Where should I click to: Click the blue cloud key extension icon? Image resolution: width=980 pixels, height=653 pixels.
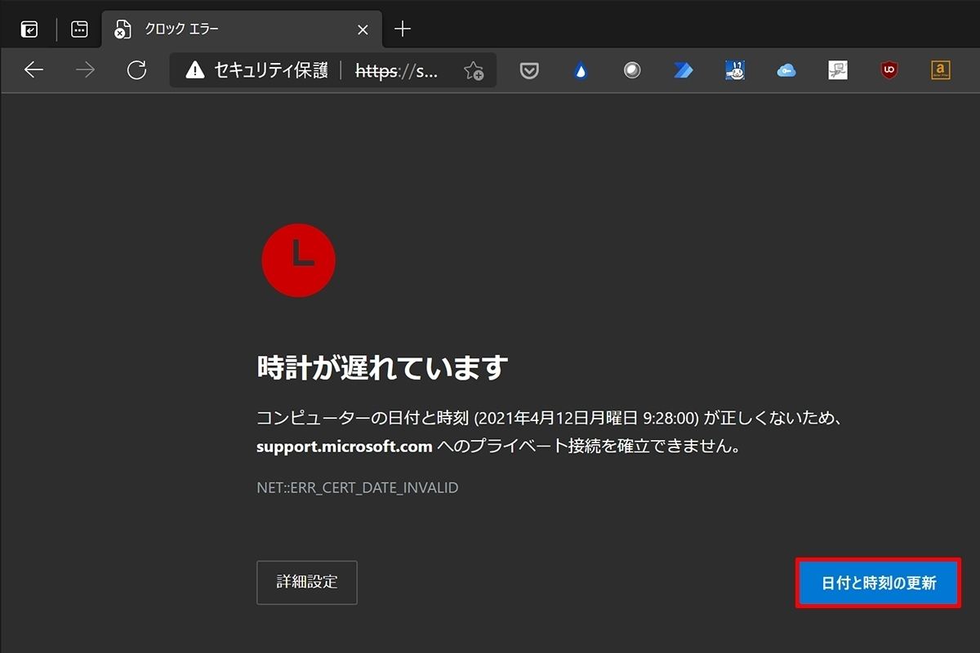pos(786,71)
